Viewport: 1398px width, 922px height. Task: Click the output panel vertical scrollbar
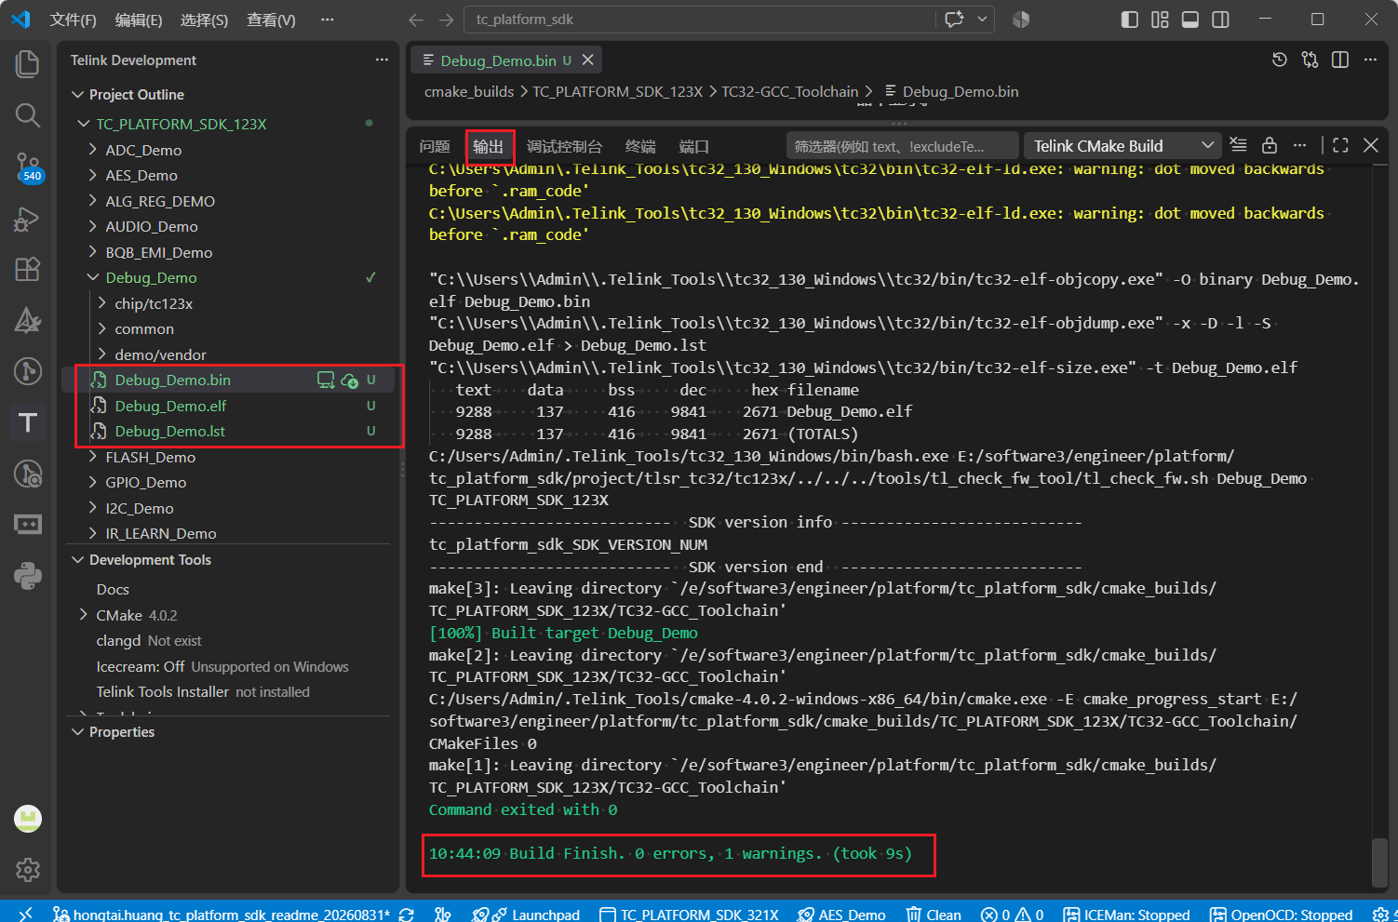1379,862
